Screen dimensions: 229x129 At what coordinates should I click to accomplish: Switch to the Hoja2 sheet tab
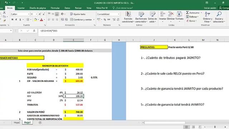(x=17, y=123)
